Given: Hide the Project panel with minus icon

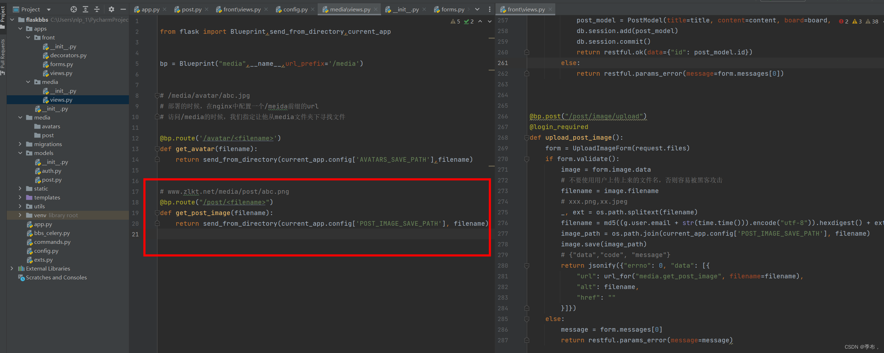Looking at the screenshot, I should click(x=123, y=9).
